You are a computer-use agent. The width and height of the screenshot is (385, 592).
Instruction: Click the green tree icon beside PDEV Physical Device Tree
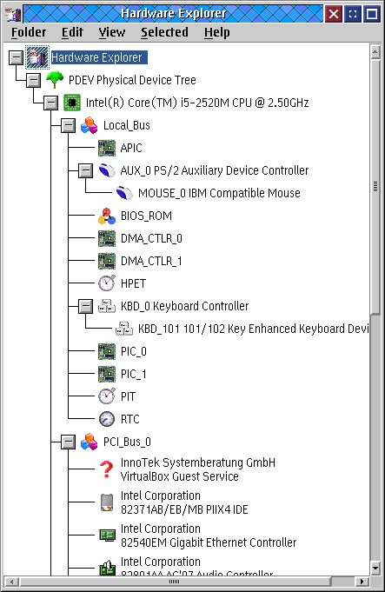(x=55, y=80)
